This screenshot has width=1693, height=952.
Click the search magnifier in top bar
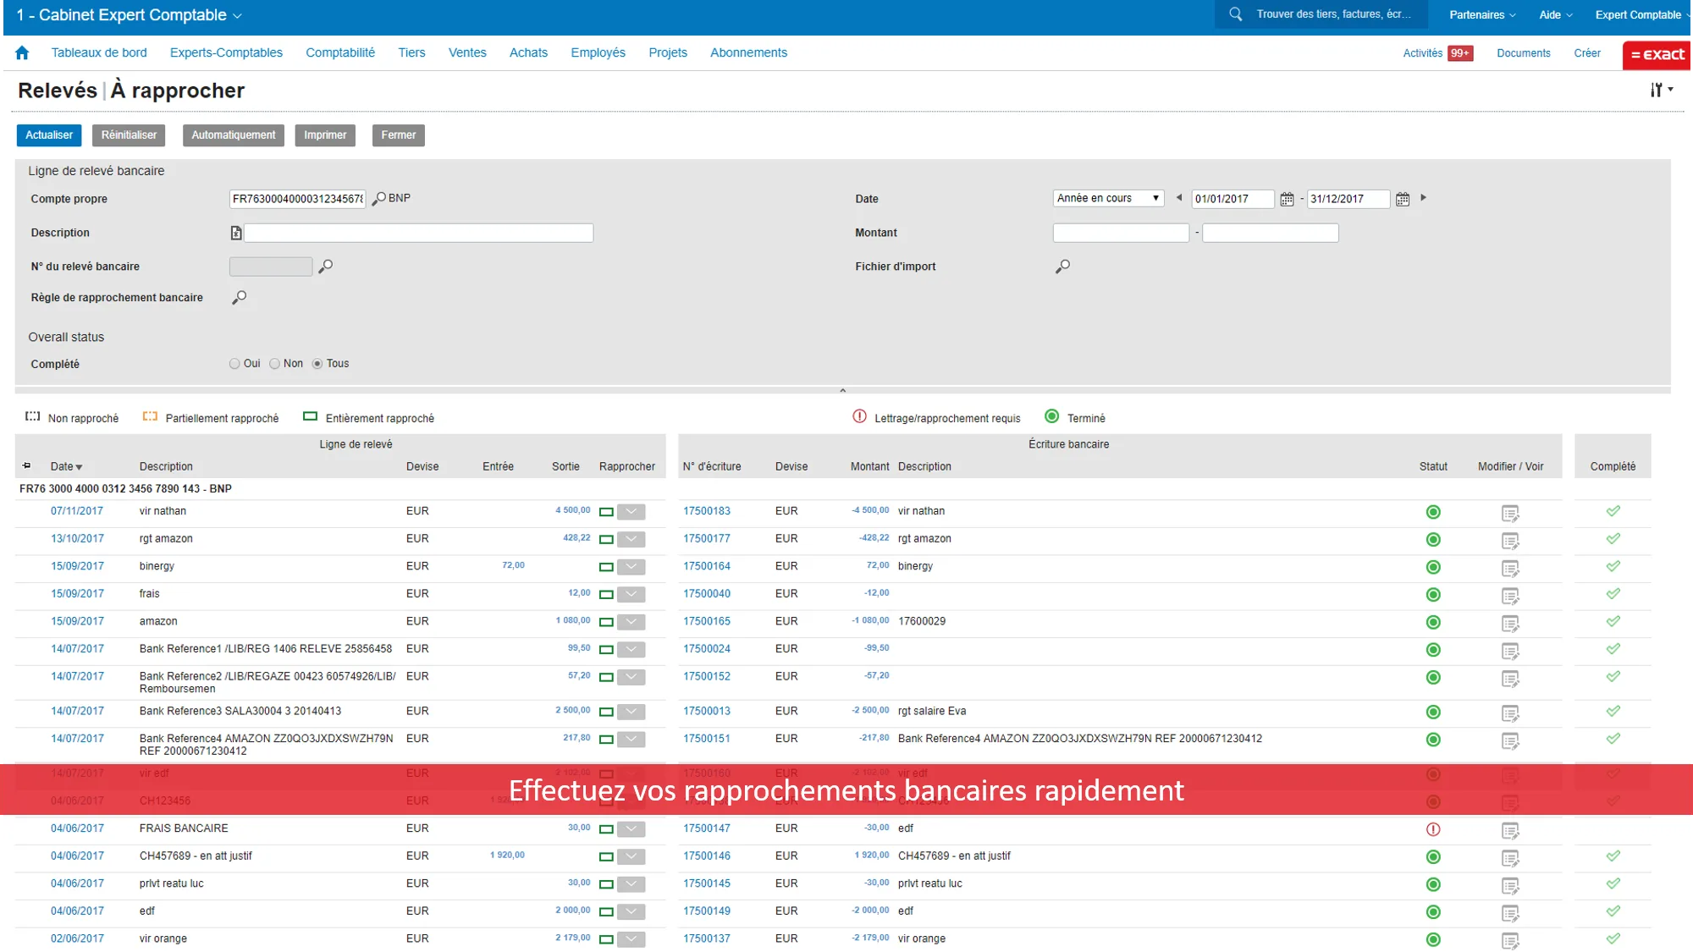tap(1236, 14)
